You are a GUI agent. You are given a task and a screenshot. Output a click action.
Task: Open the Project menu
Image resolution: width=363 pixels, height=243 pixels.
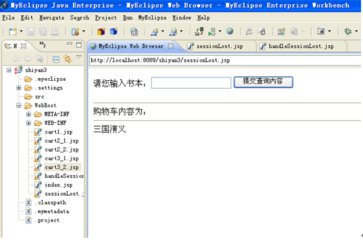pyautogui.click(x=106, y=18)
